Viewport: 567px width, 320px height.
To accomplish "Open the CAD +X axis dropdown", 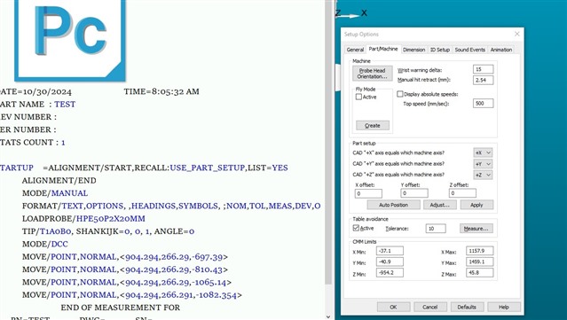I will point(483,152).
